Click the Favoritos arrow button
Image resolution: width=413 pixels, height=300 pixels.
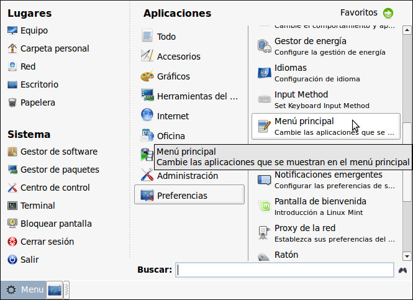pos(388,13)
